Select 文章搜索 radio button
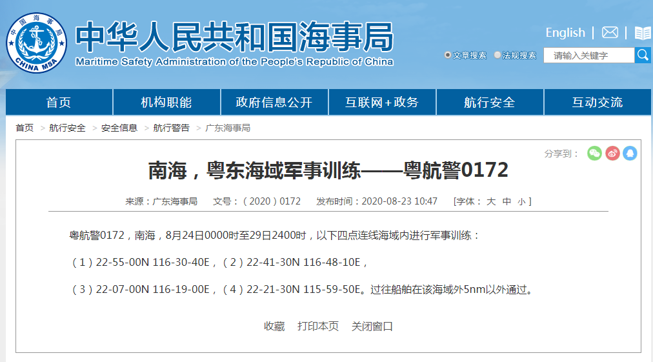This screenshot has width=653, height=362. click(x=448, y=55)
